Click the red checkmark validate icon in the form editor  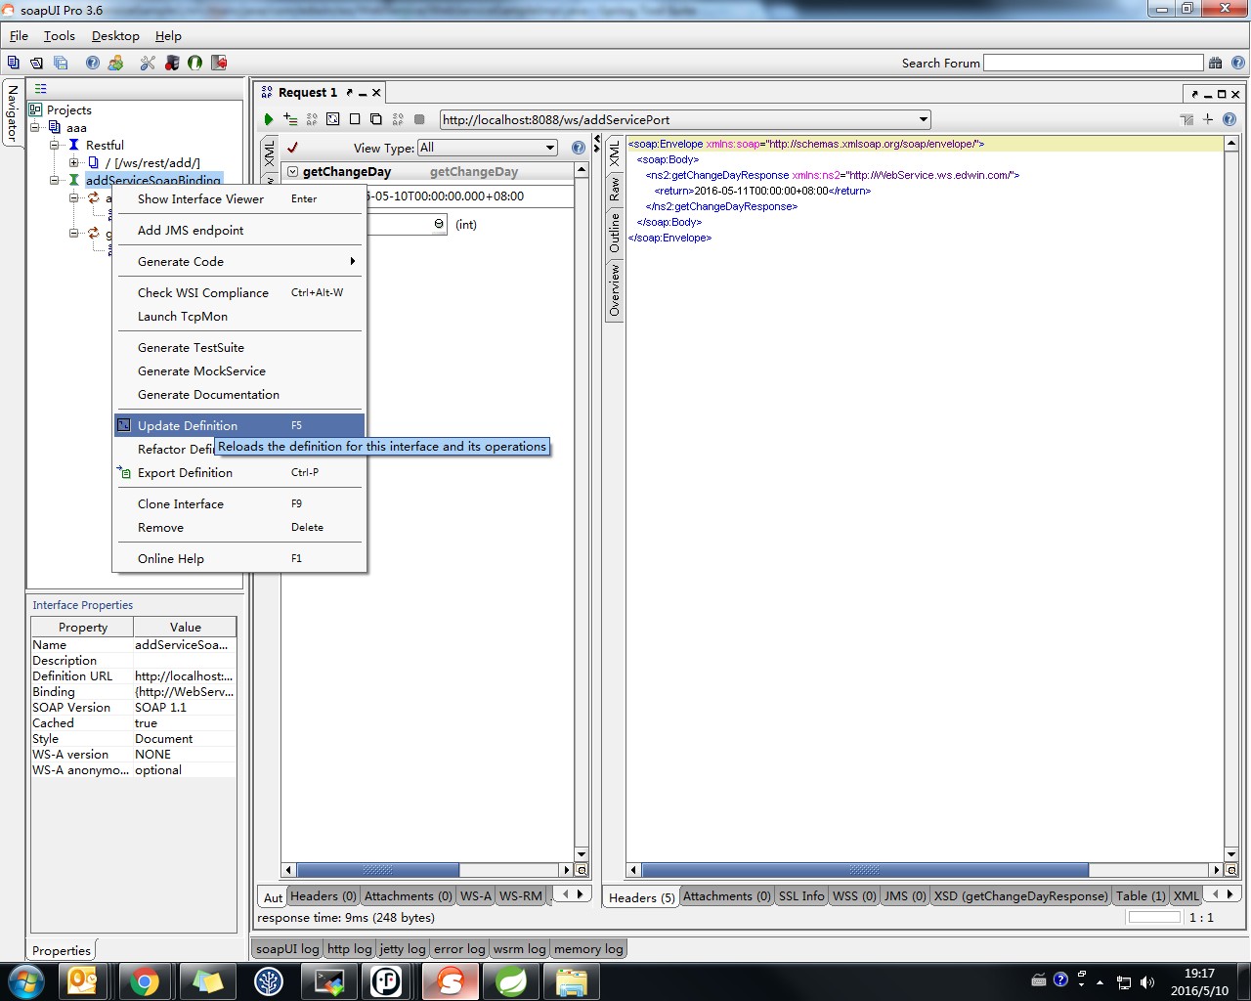(292, 148)
